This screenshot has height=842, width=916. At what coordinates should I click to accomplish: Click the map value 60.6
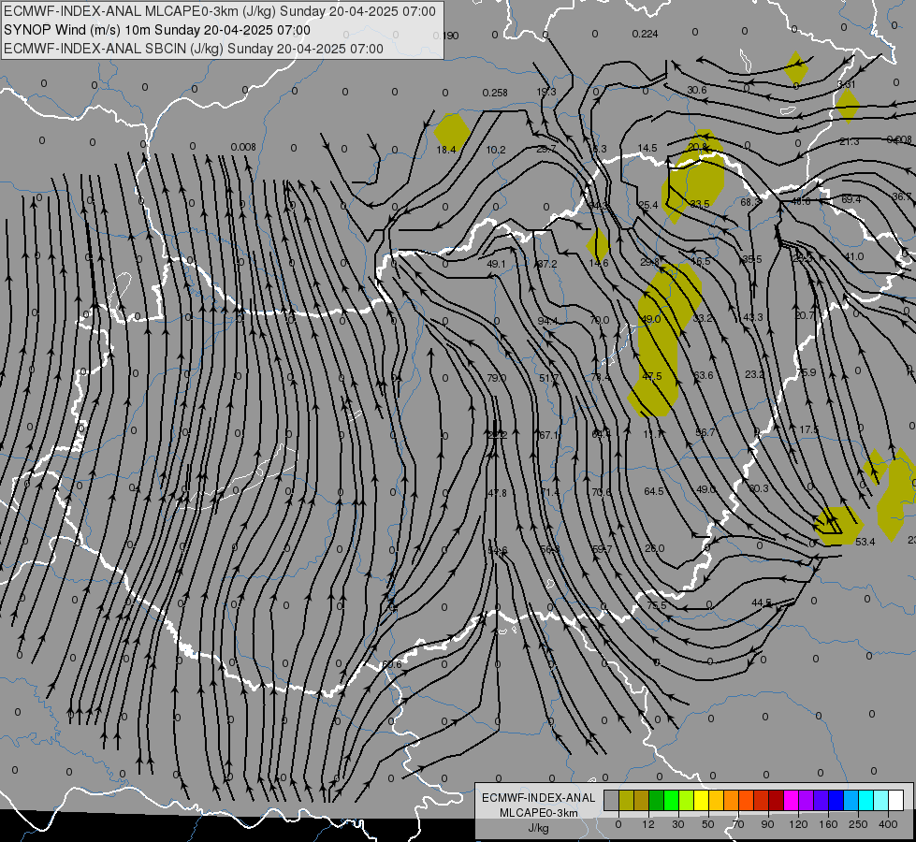(x=391, y=665)
